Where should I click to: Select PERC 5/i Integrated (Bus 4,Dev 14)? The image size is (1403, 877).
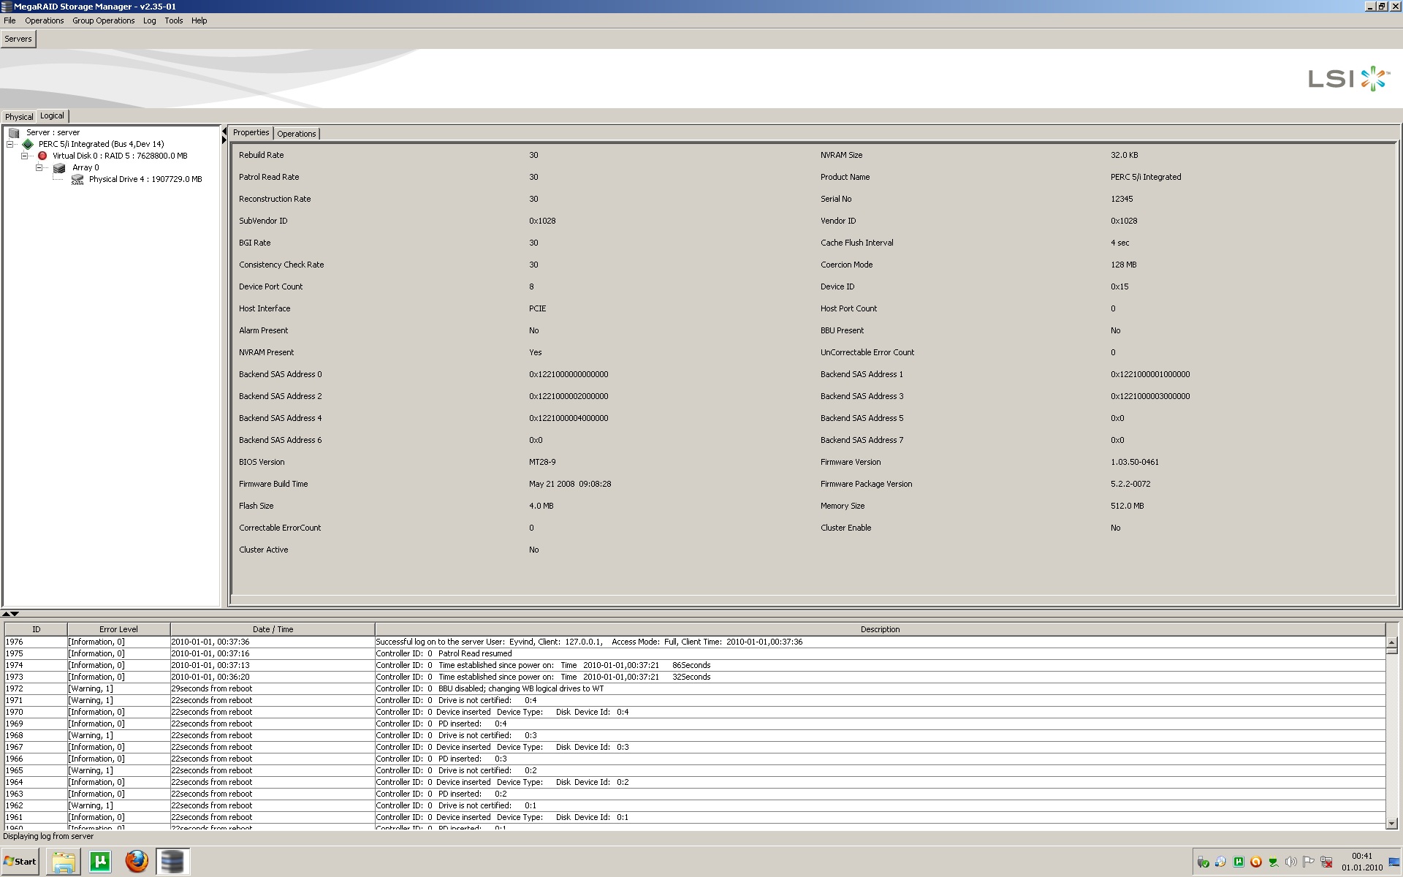click(102, 145)
